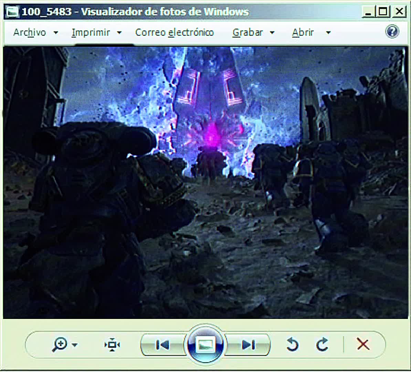Open the Imprimir menu

91,32
